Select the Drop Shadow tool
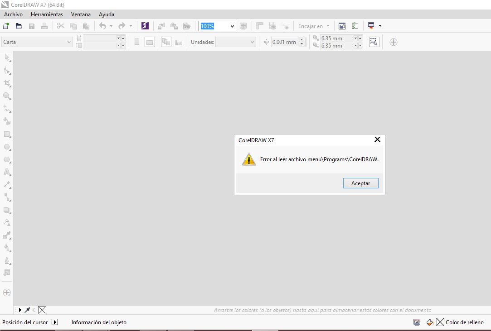491x331 pixels. [7, 210]
